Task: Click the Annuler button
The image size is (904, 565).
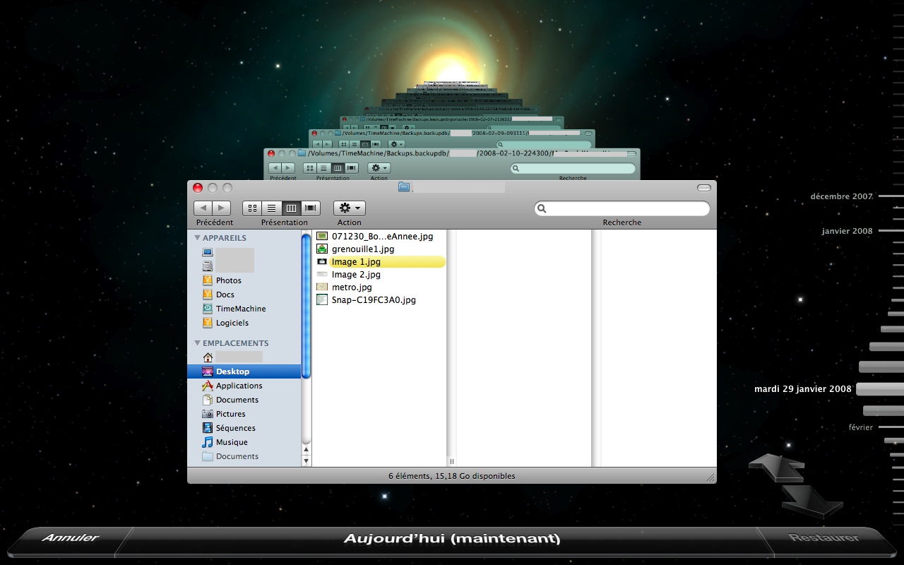Action: pos(71,538)
